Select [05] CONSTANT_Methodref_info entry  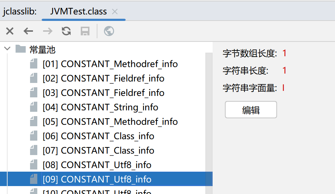[110, 122]
